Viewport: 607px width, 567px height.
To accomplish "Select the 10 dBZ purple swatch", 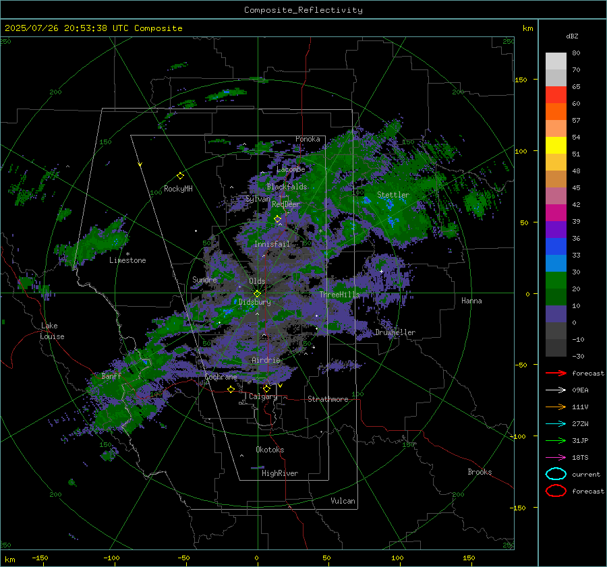I will pyautogui.click(x=556, y=314).
